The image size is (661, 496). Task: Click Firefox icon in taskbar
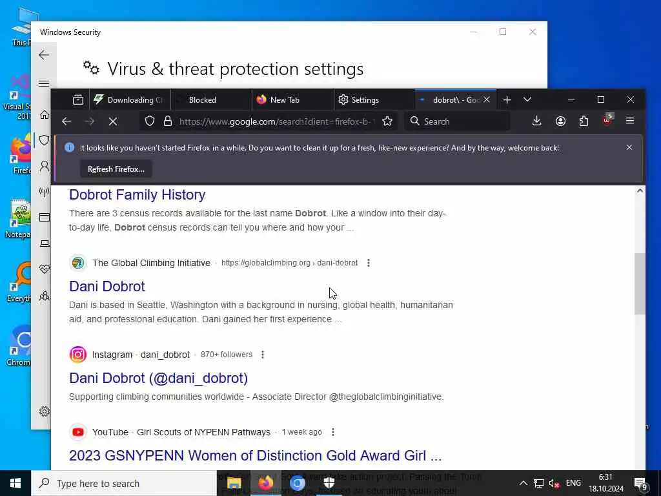click(265, 483)
